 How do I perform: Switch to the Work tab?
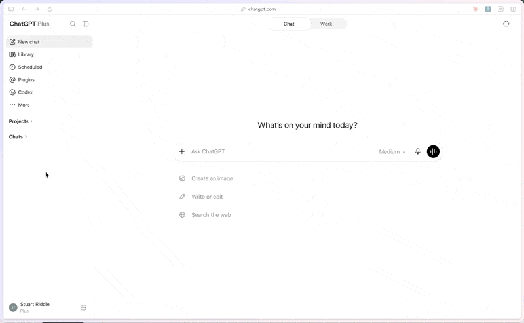point(326,24)
